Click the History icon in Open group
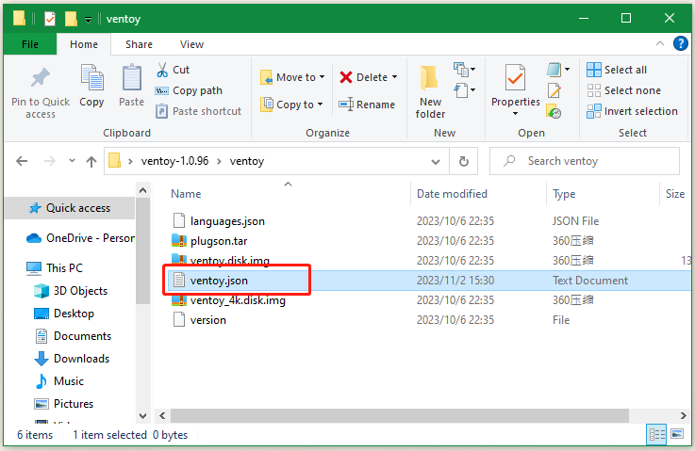This screenshot has height=451, width=695. (x=554, y=111)
